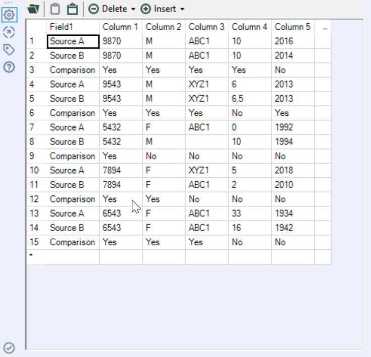
Task: Open the Help question mark icon
Action: [x=9, y=67]
